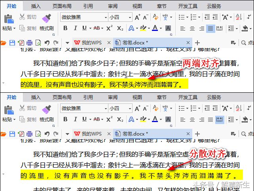Toggle underline U in upper WPS window
Screen dimensions: 254x191
[84, 28]
